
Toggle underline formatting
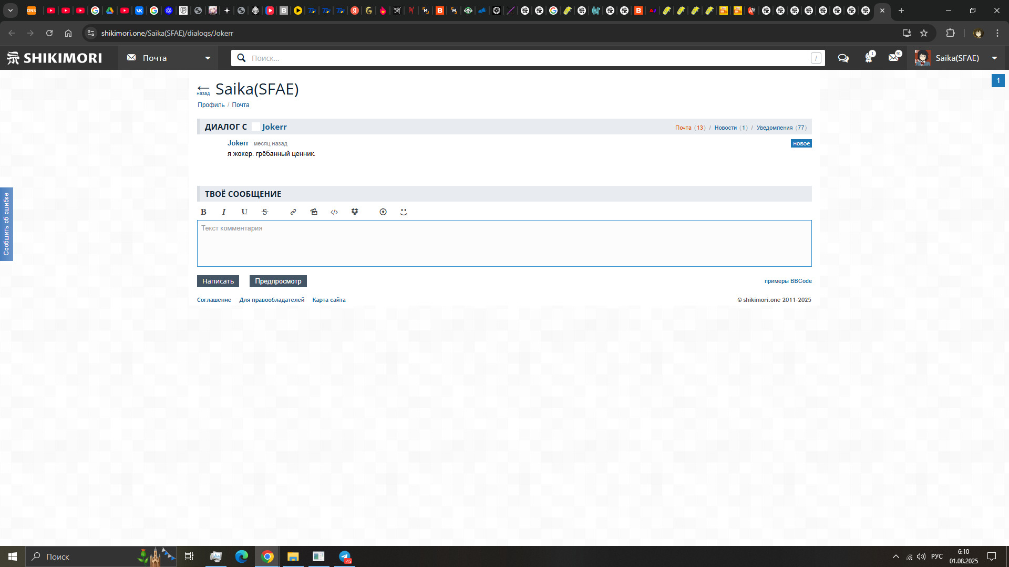click(x=244, y=212)
